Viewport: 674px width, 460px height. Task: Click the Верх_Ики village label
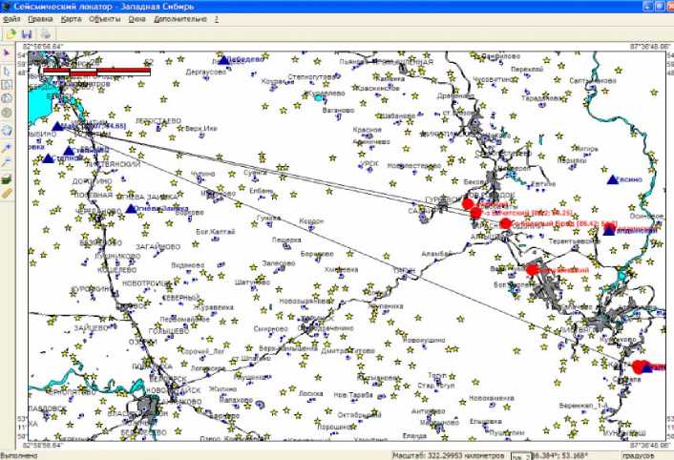coord(201,129)
